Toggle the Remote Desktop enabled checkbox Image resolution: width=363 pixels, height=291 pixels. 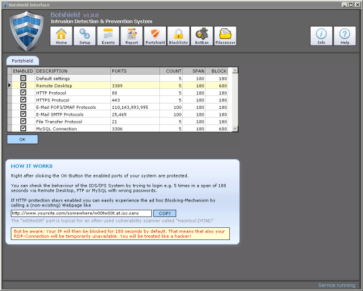(x=23, y=85)
